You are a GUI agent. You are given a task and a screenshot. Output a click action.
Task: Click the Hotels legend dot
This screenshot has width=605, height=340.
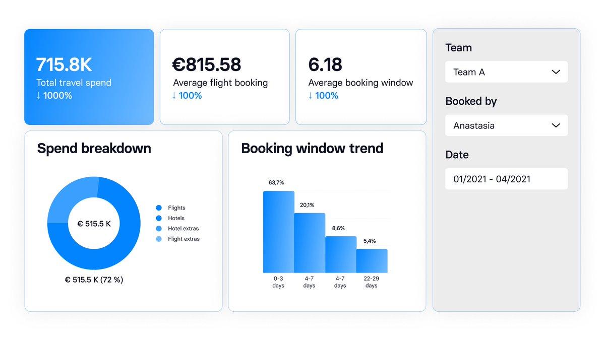(159, 218)
